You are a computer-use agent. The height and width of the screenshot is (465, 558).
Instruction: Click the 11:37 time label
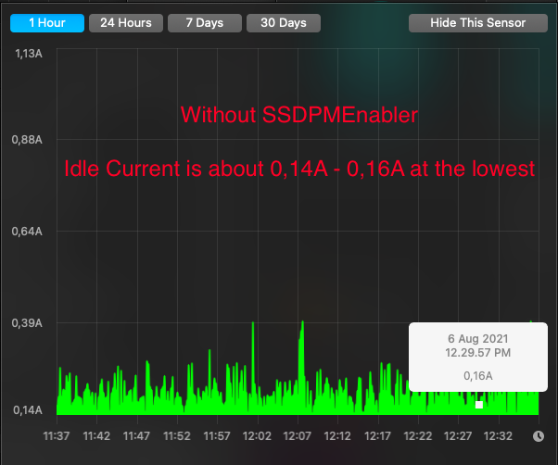(x=57, y=436)
